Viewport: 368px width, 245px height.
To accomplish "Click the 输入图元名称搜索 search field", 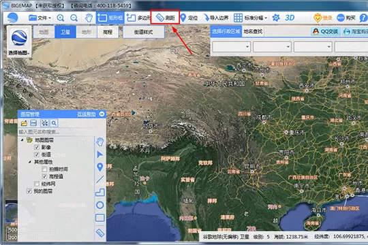I will pos(57,132).
